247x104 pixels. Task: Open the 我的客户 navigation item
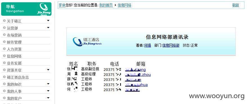pyautogui.click(x=14, y=98)
